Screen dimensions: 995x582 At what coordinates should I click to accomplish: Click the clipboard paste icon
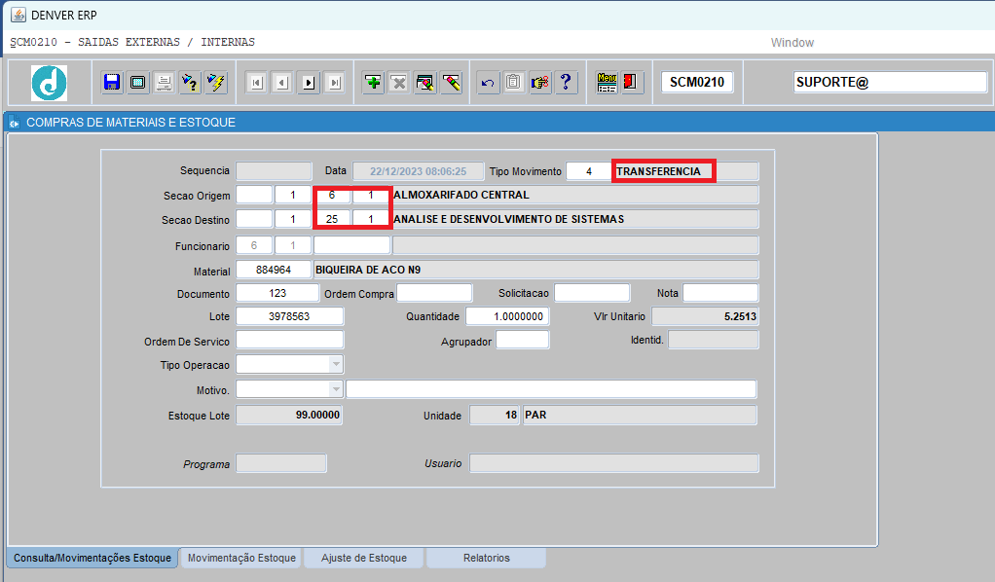click(513, 83)
